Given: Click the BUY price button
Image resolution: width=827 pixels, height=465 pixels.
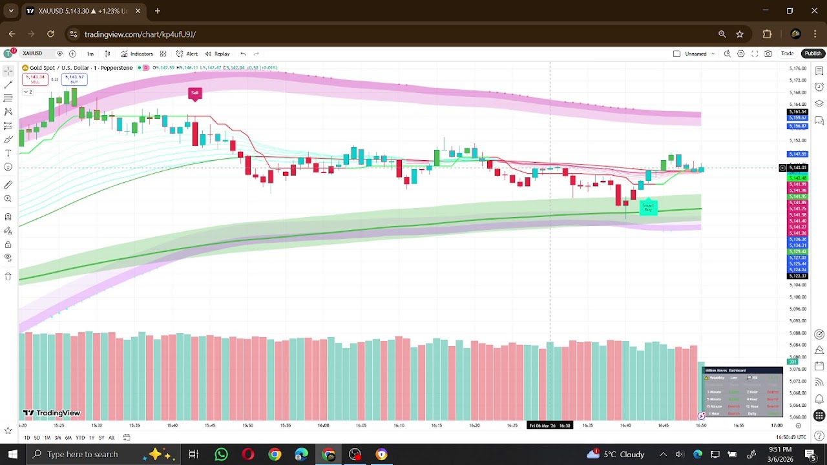Looking at the screenshot, I should [74, 79].
